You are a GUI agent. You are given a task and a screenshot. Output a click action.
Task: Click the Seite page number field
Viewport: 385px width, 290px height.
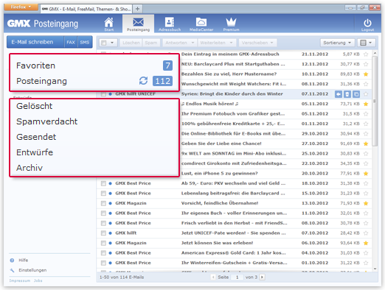tap(237, 277)
